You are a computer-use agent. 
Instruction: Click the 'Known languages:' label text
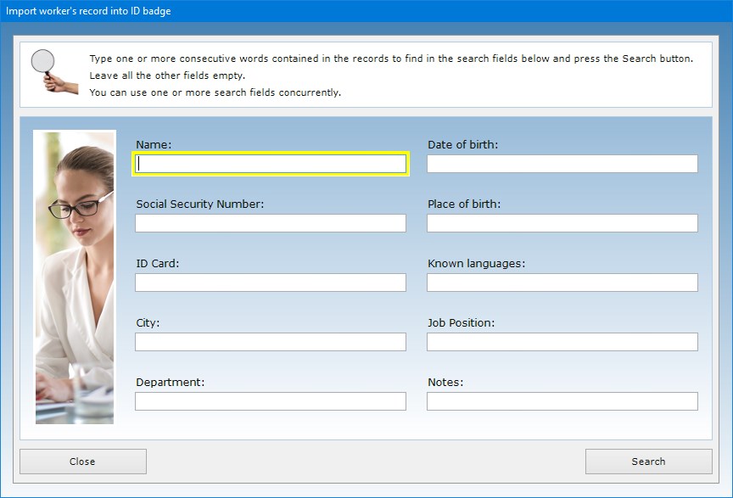click(x=476, y=264)
